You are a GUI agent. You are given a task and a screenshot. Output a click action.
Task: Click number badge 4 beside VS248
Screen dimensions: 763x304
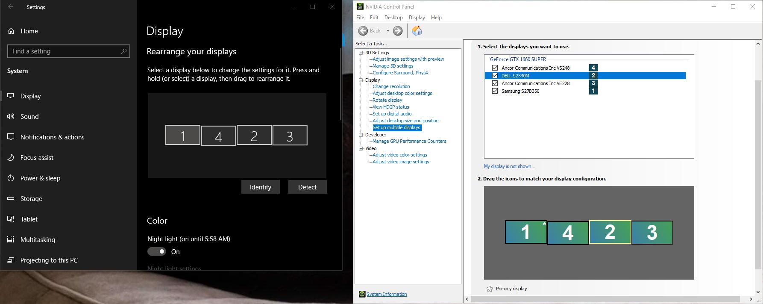[593, 68]
